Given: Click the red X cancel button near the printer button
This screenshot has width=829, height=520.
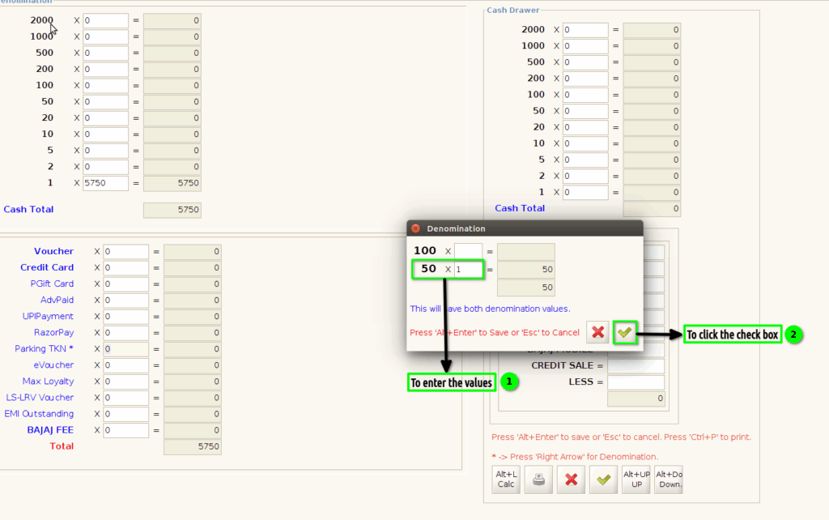Looking at the screenshot, I should [x=571, y=480].
